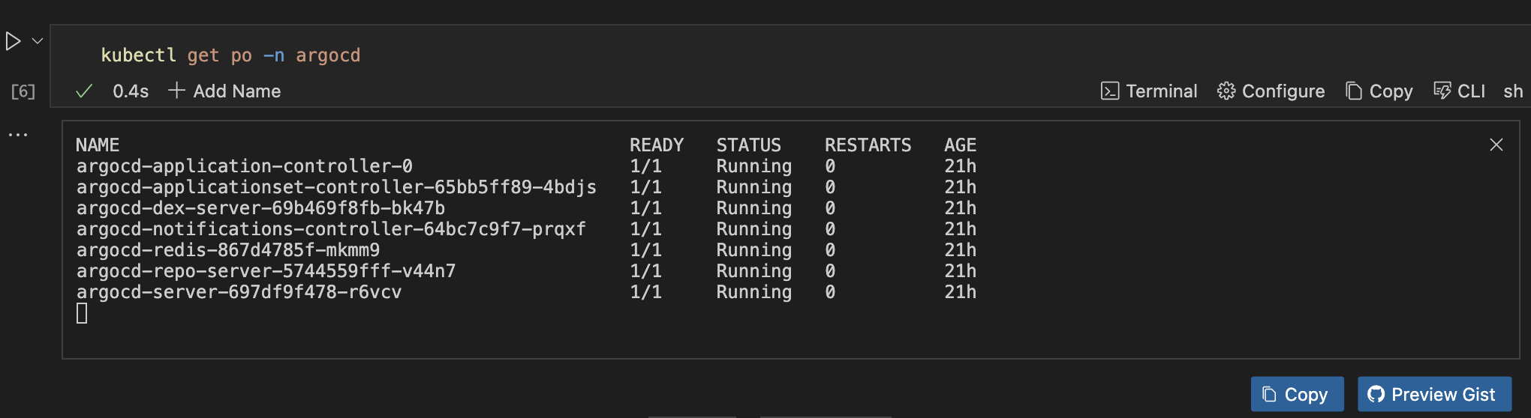Run the kubectl get po cell

click(13, 41)
